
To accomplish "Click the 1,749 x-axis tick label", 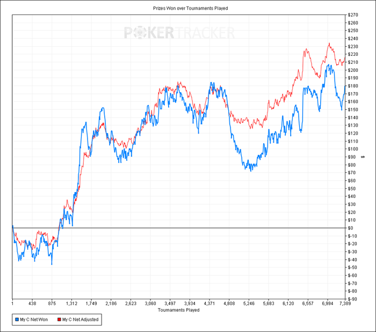I will pyautogui.click(x=91, y=304).
